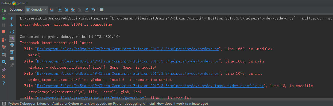Stop the debug process red square
333x106 pixels.
(x=4, y=32)
